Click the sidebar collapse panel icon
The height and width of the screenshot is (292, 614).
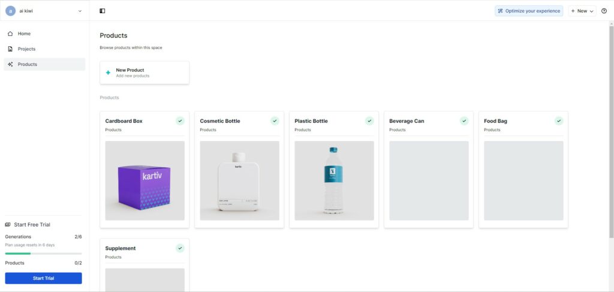pyautogui.click(x=102, y=11)
